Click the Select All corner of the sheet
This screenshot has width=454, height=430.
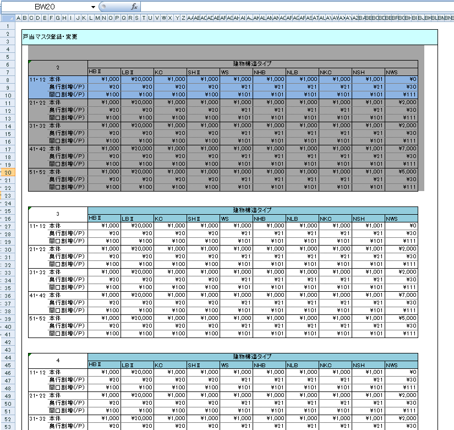click(8, 18)
